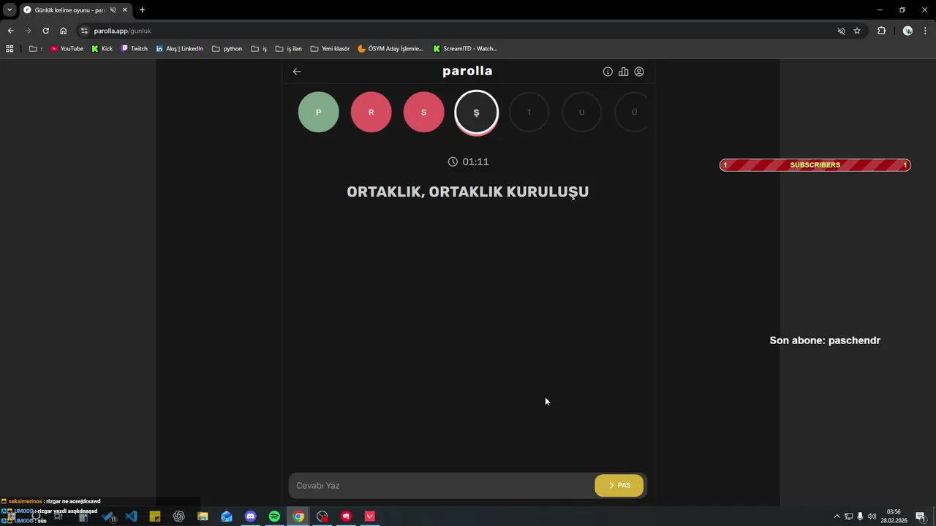Click the countdown timer 01:11

point(468,161)
